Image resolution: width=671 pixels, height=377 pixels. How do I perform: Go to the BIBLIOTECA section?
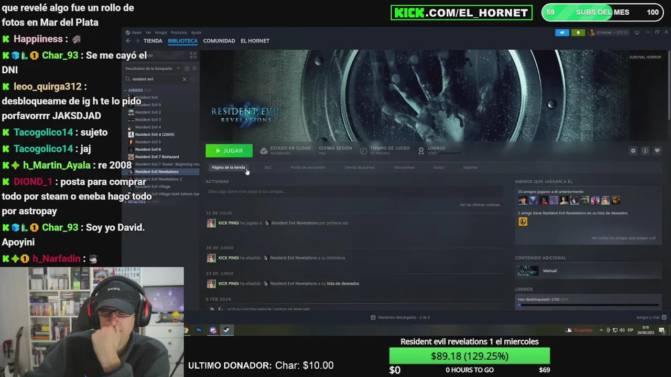coord(182,41)
